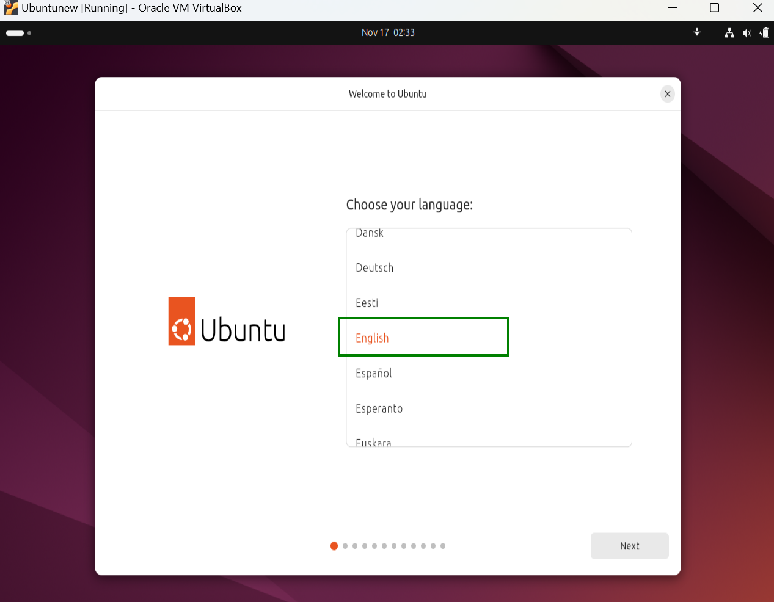Viewport: 774px width, 602px height.
Task: Open the Activities workspace indicator
Action: [18, 33]
